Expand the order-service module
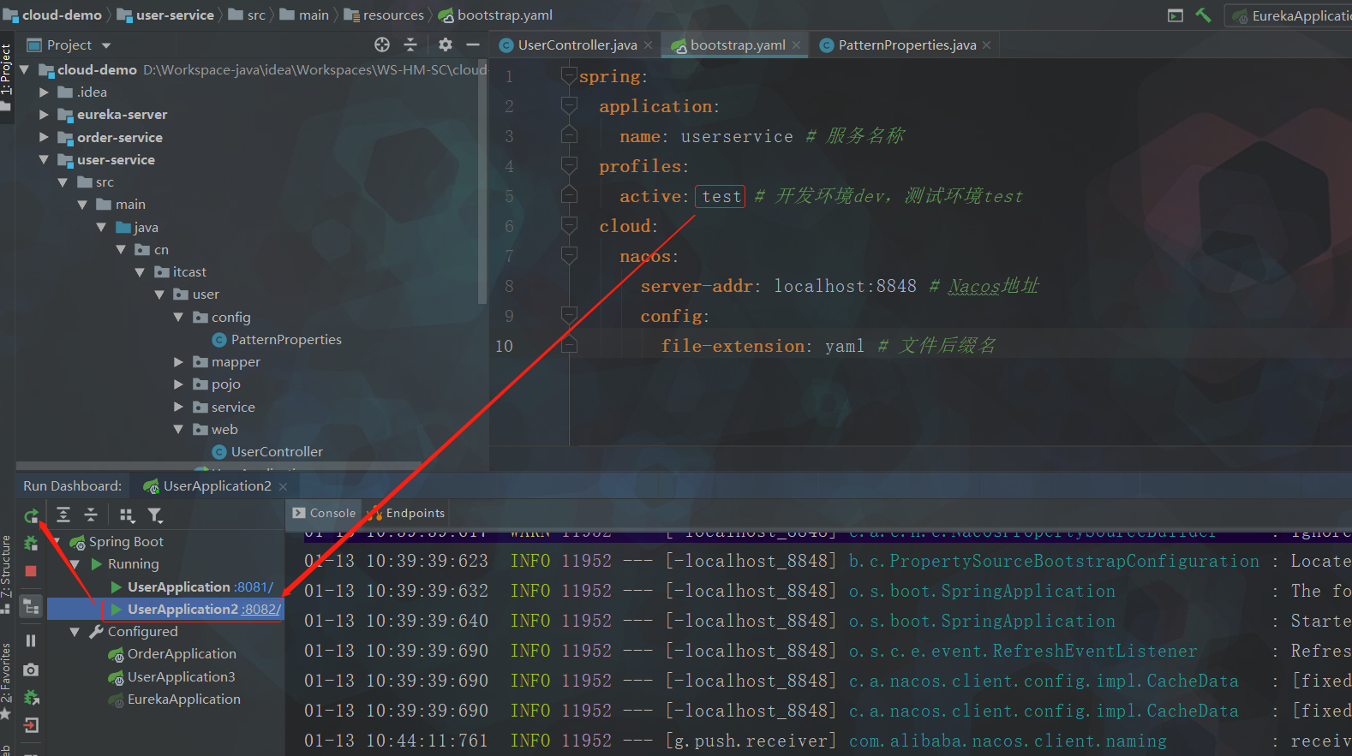 coord(44,137)
